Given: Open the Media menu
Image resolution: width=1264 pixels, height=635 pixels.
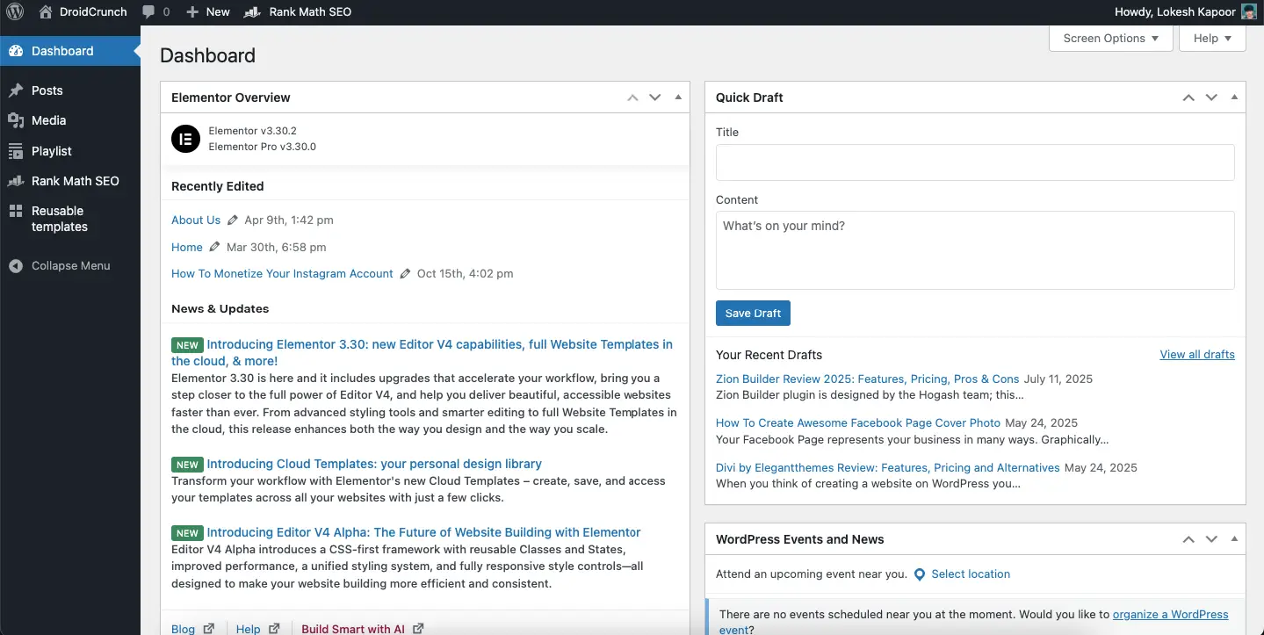Looking at the screenshot, I should 70,120.
